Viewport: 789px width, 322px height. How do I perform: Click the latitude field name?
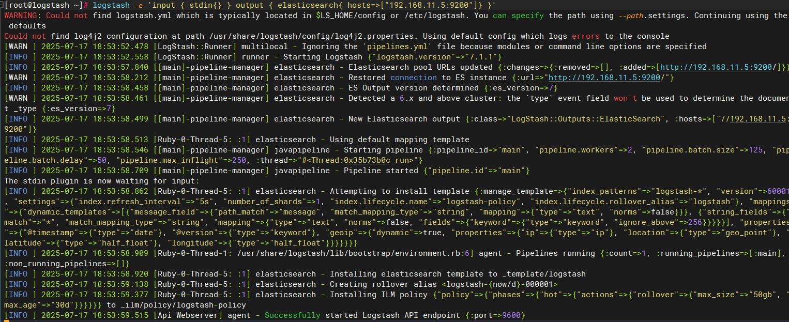click(22, 243)
